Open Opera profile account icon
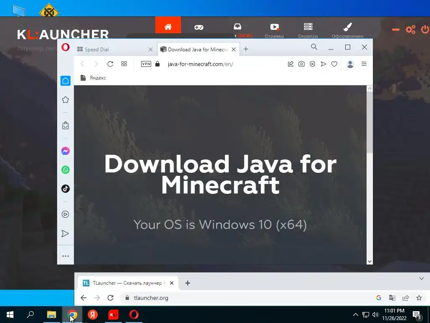The height and width of the screenshot is (323, 430). click(x=350, y=64)
